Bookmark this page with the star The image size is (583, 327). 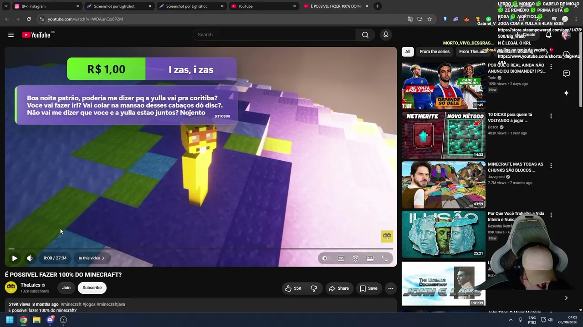point(430,19)
